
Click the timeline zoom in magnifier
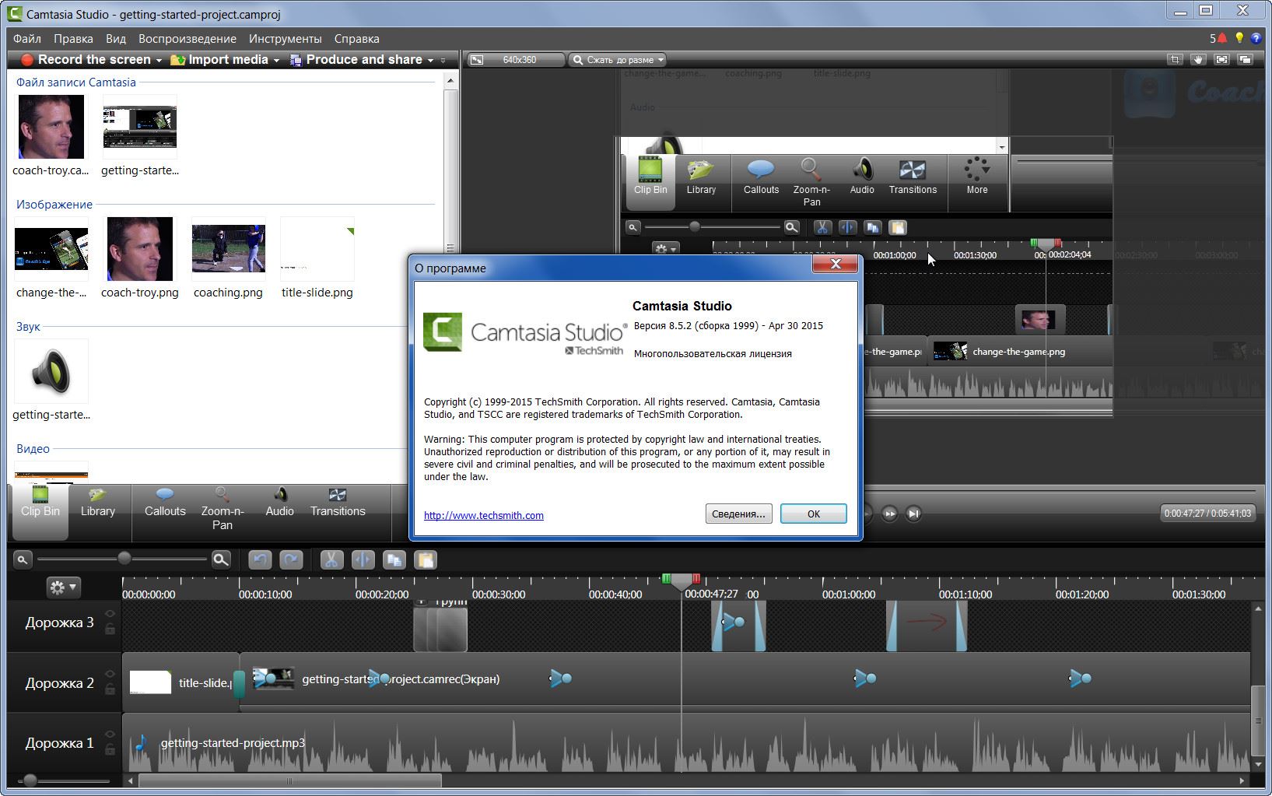click(x=221, y=559)
